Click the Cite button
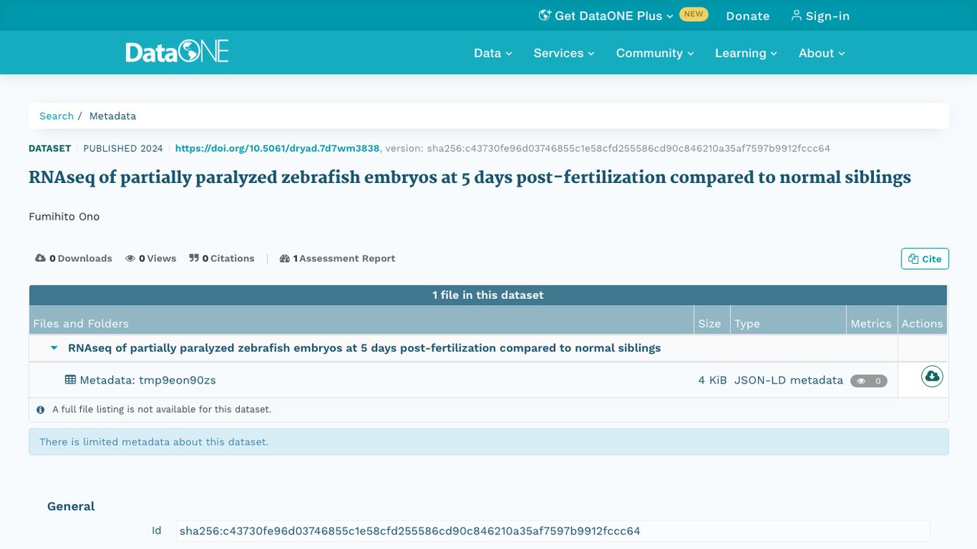 point(925,258)
